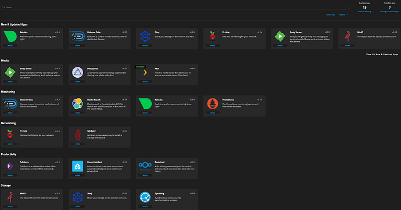
Task: Open the Collabora app icon
Action: click(10, 166)
